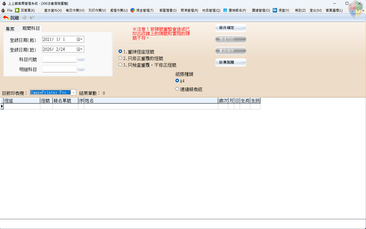The width and height of the screenshot is (366, 229).
Task: Expand the ImagePrinter Pro printer dropdown
Action: (74, 93)
